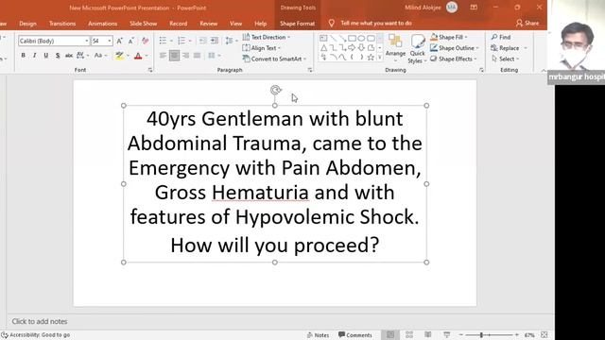Open the Shape Format tab
The width and height of the screenshot is (605, 340).
(297, 24)
